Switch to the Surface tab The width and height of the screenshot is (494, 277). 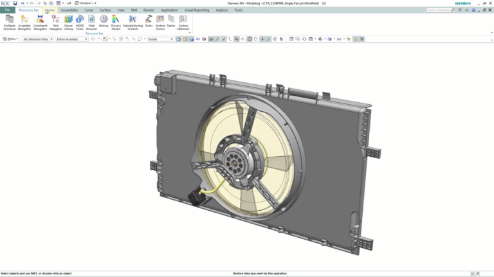coord(105,10)
